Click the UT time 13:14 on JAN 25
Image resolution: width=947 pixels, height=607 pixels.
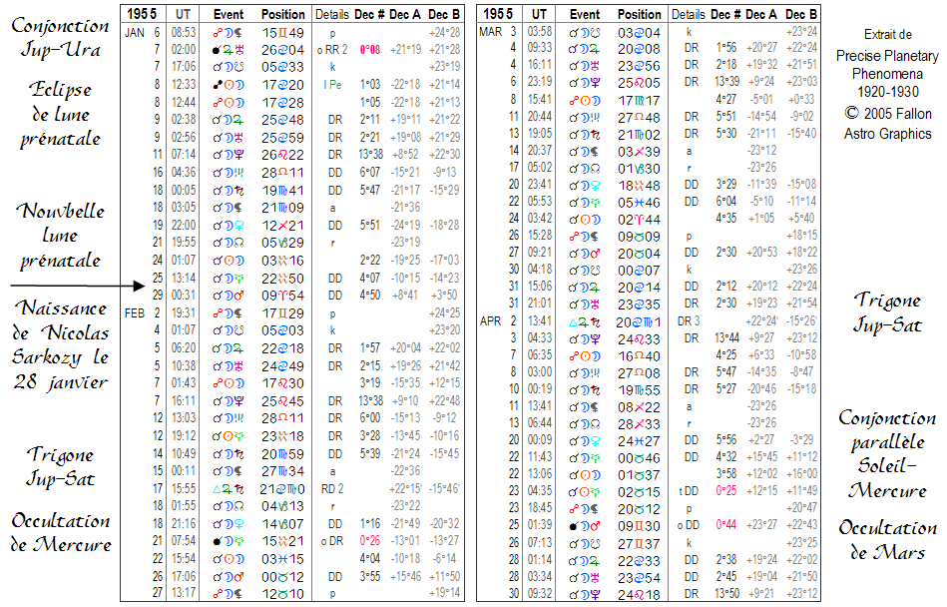point(183,279)
